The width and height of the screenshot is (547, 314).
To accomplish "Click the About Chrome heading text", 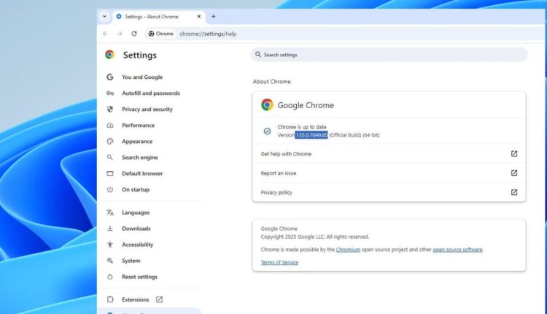I will click(x=272, y=81).
